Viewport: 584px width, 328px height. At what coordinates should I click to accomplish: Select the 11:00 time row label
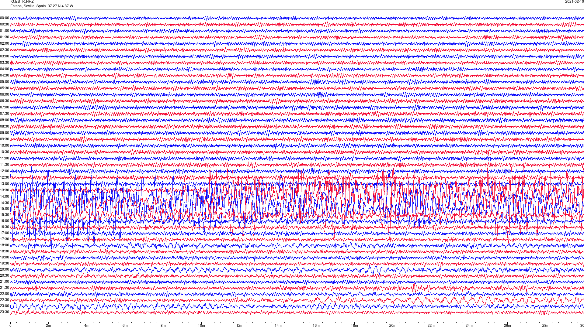5,158
